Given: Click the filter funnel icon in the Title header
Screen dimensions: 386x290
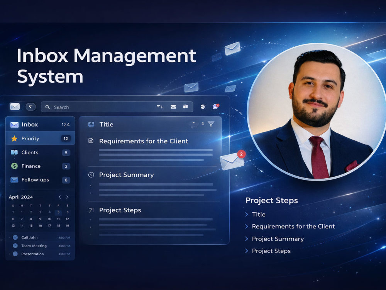Looking at the screenshot, I should [x=211, y=124].
